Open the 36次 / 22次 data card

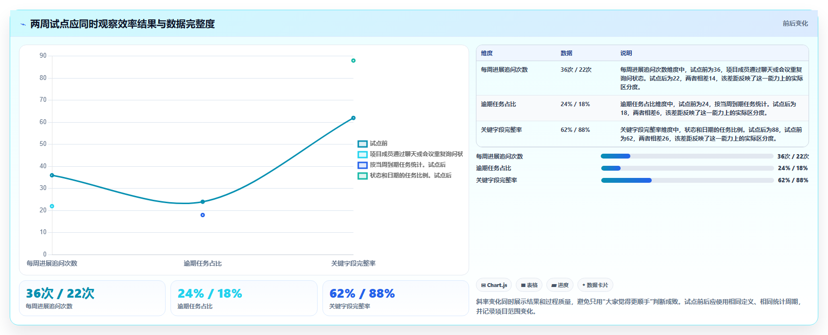tap(92, 298)
